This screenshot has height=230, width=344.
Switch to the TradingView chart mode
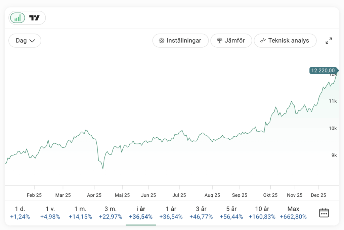click(34, 18)
